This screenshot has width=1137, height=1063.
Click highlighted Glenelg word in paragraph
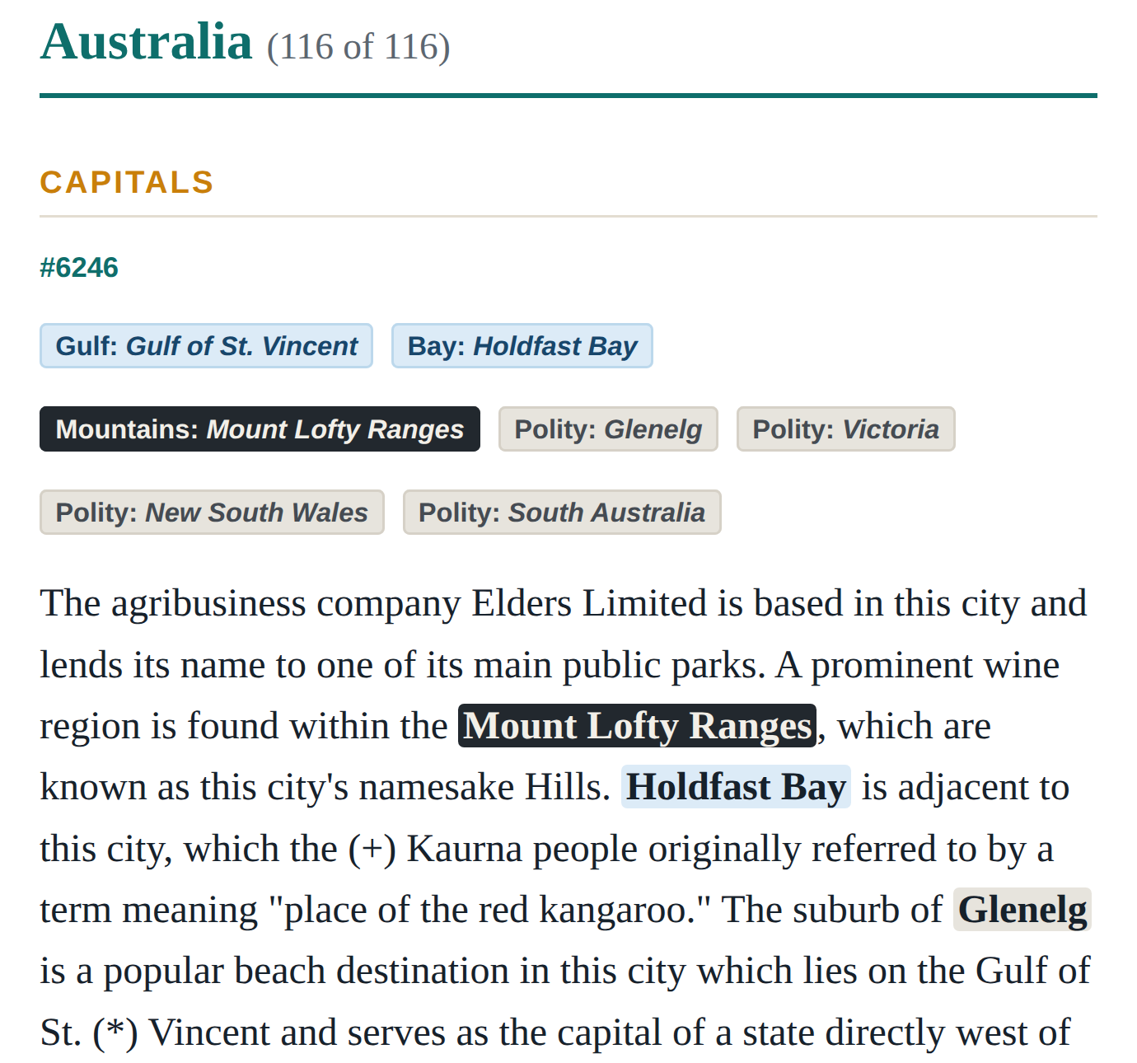(1022, 910)
